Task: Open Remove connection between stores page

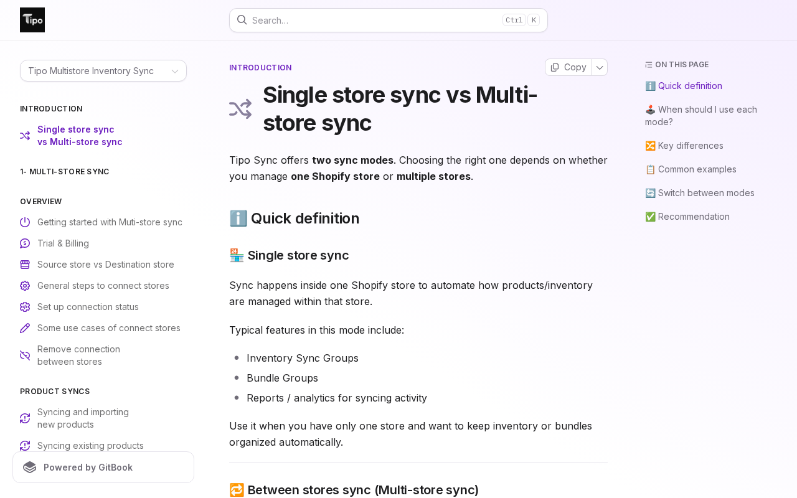Action: coord(78,355)
